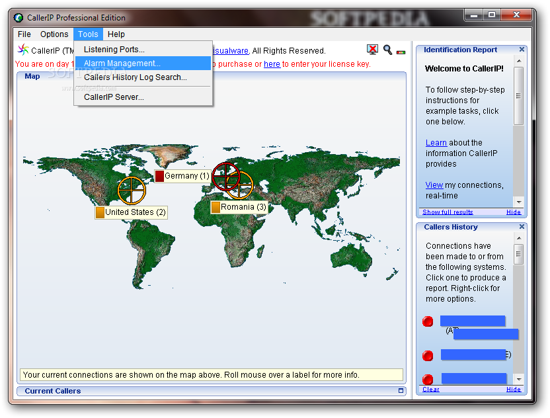Click the third red dot in Callers History

tap(428, 379)
